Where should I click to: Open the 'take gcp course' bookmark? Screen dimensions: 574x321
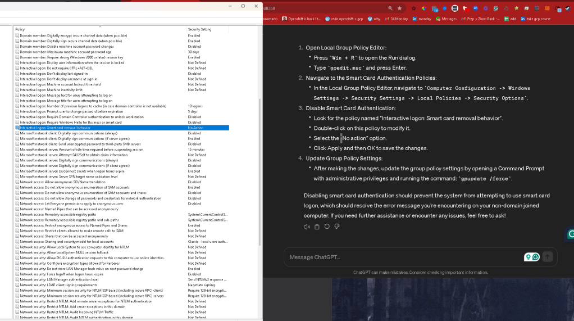[535, 19]
